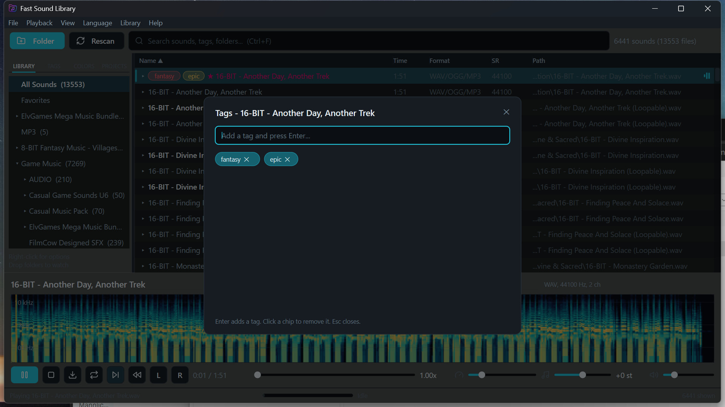
Task: Open the View menu
Action: point(68,23)
